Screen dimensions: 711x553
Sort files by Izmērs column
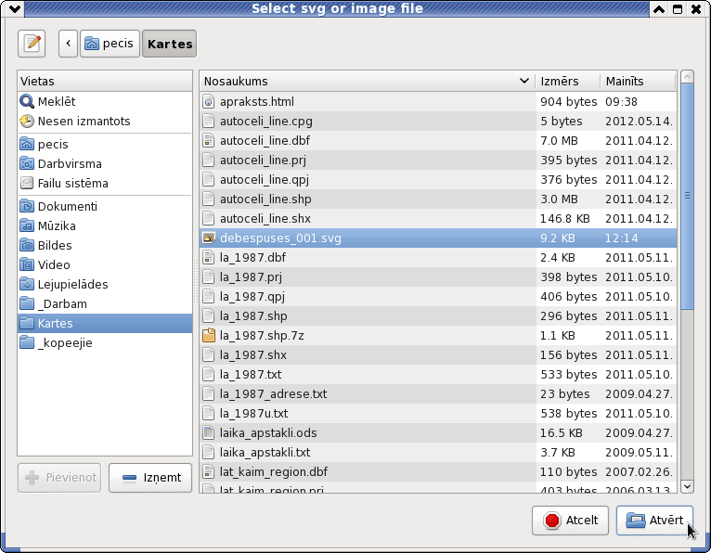pos(568,81)
